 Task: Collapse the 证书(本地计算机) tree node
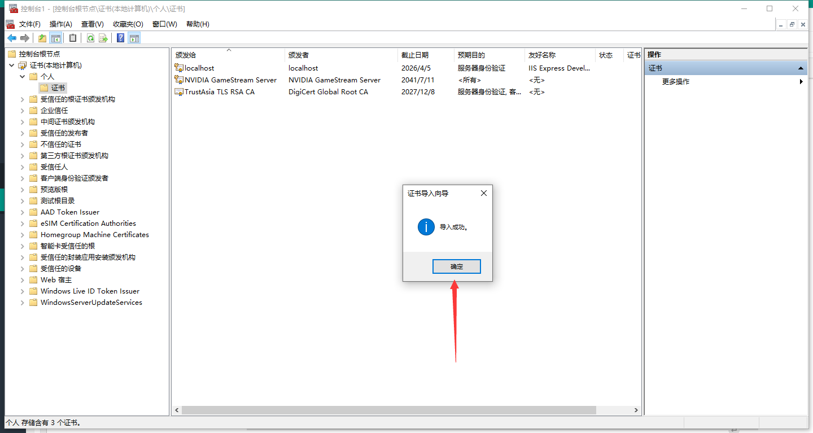(12, 65)
